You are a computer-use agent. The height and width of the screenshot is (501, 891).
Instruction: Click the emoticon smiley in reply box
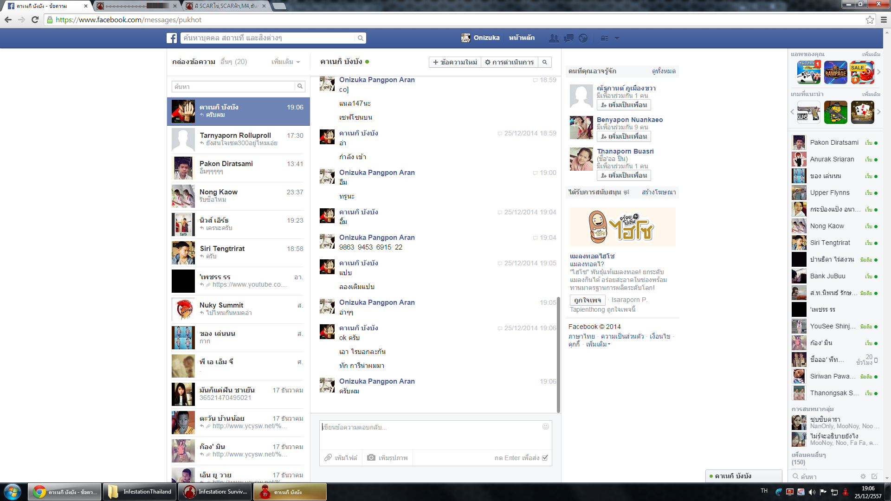click(x=546, y=426)
